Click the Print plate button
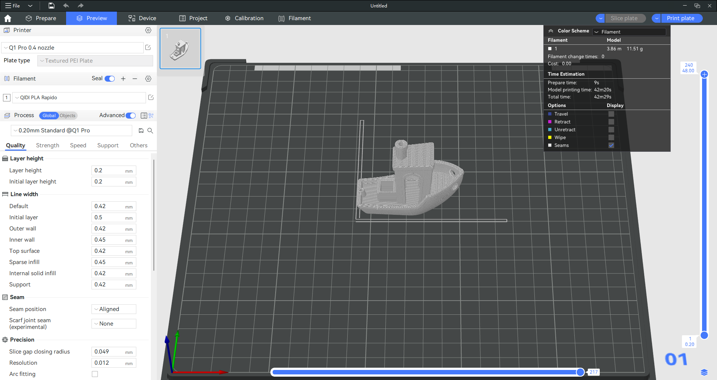Viewport: 717px width, 380px height. [680, 18]
